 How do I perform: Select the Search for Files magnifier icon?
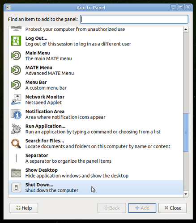tap(16, 144)
